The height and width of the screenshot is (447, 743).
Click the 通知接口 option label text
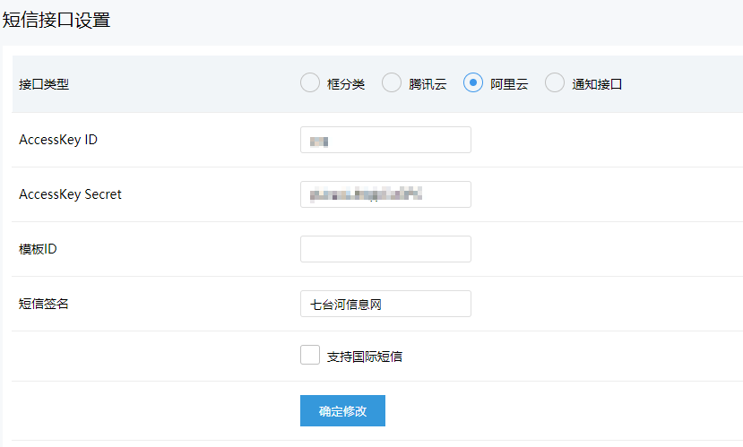coord(597,84)
